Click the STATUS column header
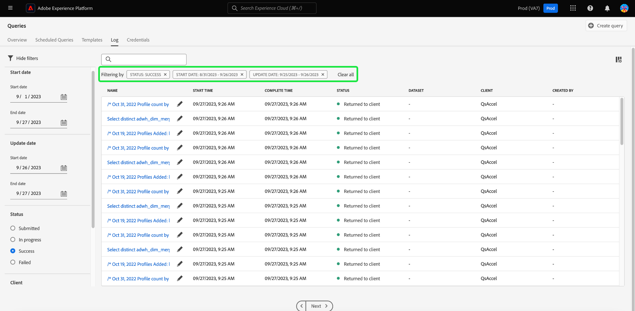 click(x=343, y=90)
